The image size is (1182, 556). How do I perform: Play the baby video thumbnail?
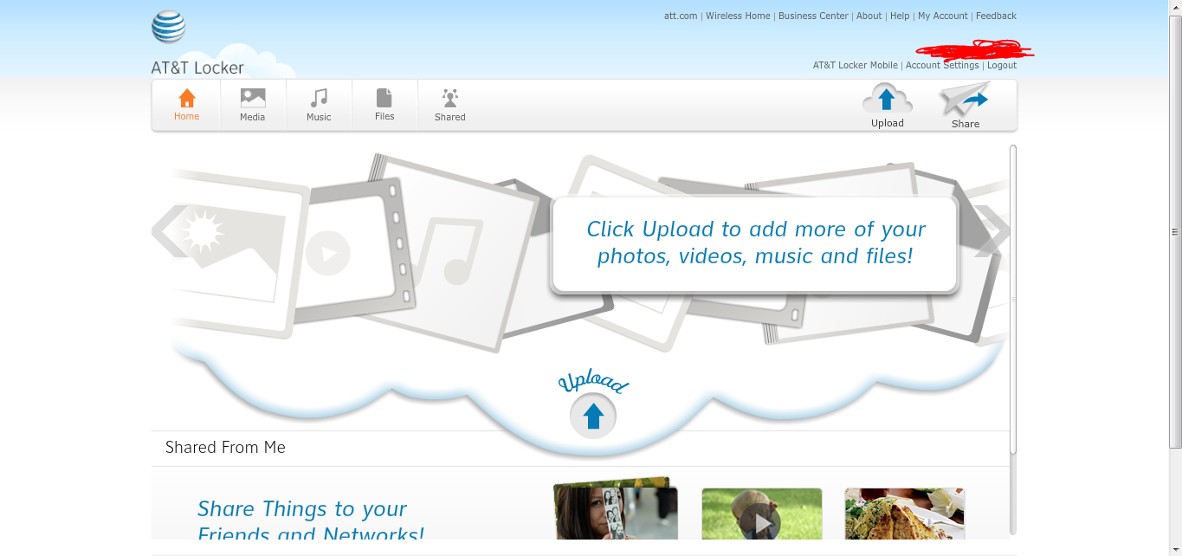[x=761, y=514]
